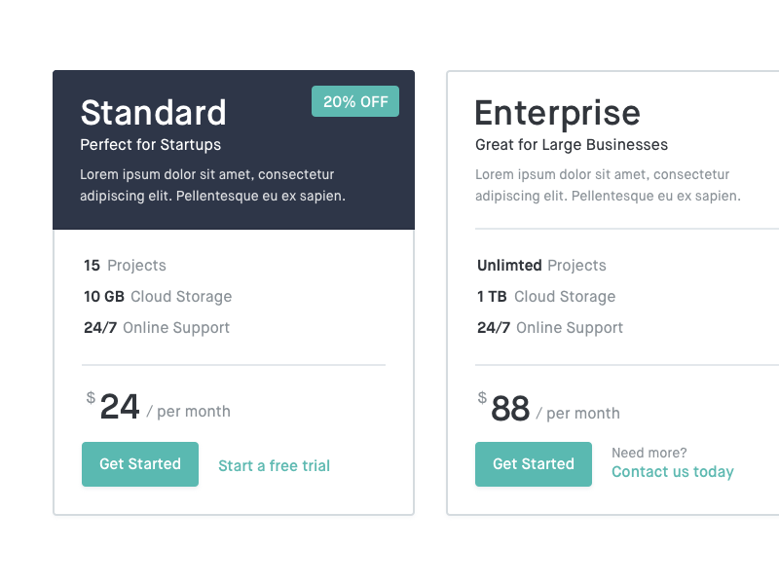Click the $24 per month price
Viewport: 779px width, 584px height.
[x=158, y=408]
